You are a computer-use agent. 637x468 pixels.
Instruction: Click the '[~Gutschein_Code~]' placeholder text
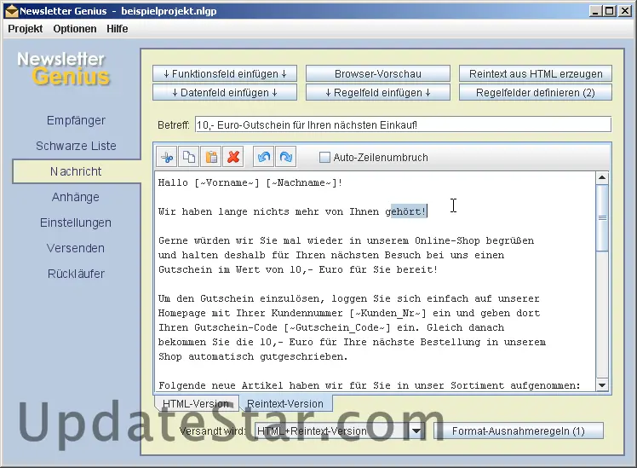tap(337, 327)
